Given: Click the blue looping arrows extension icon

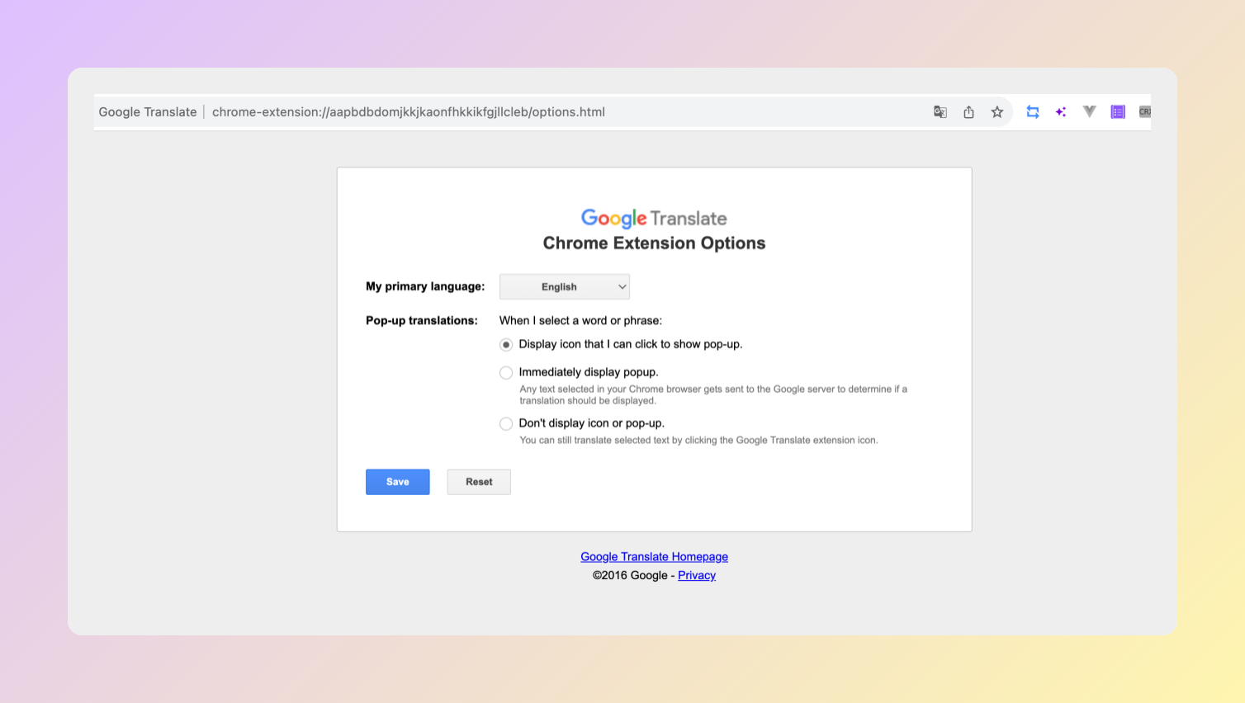Looking at the screenshot, I should pyautogui.click(x=1033, y=112).
